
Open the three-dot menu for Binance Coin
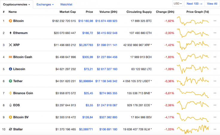click(215, 93)
